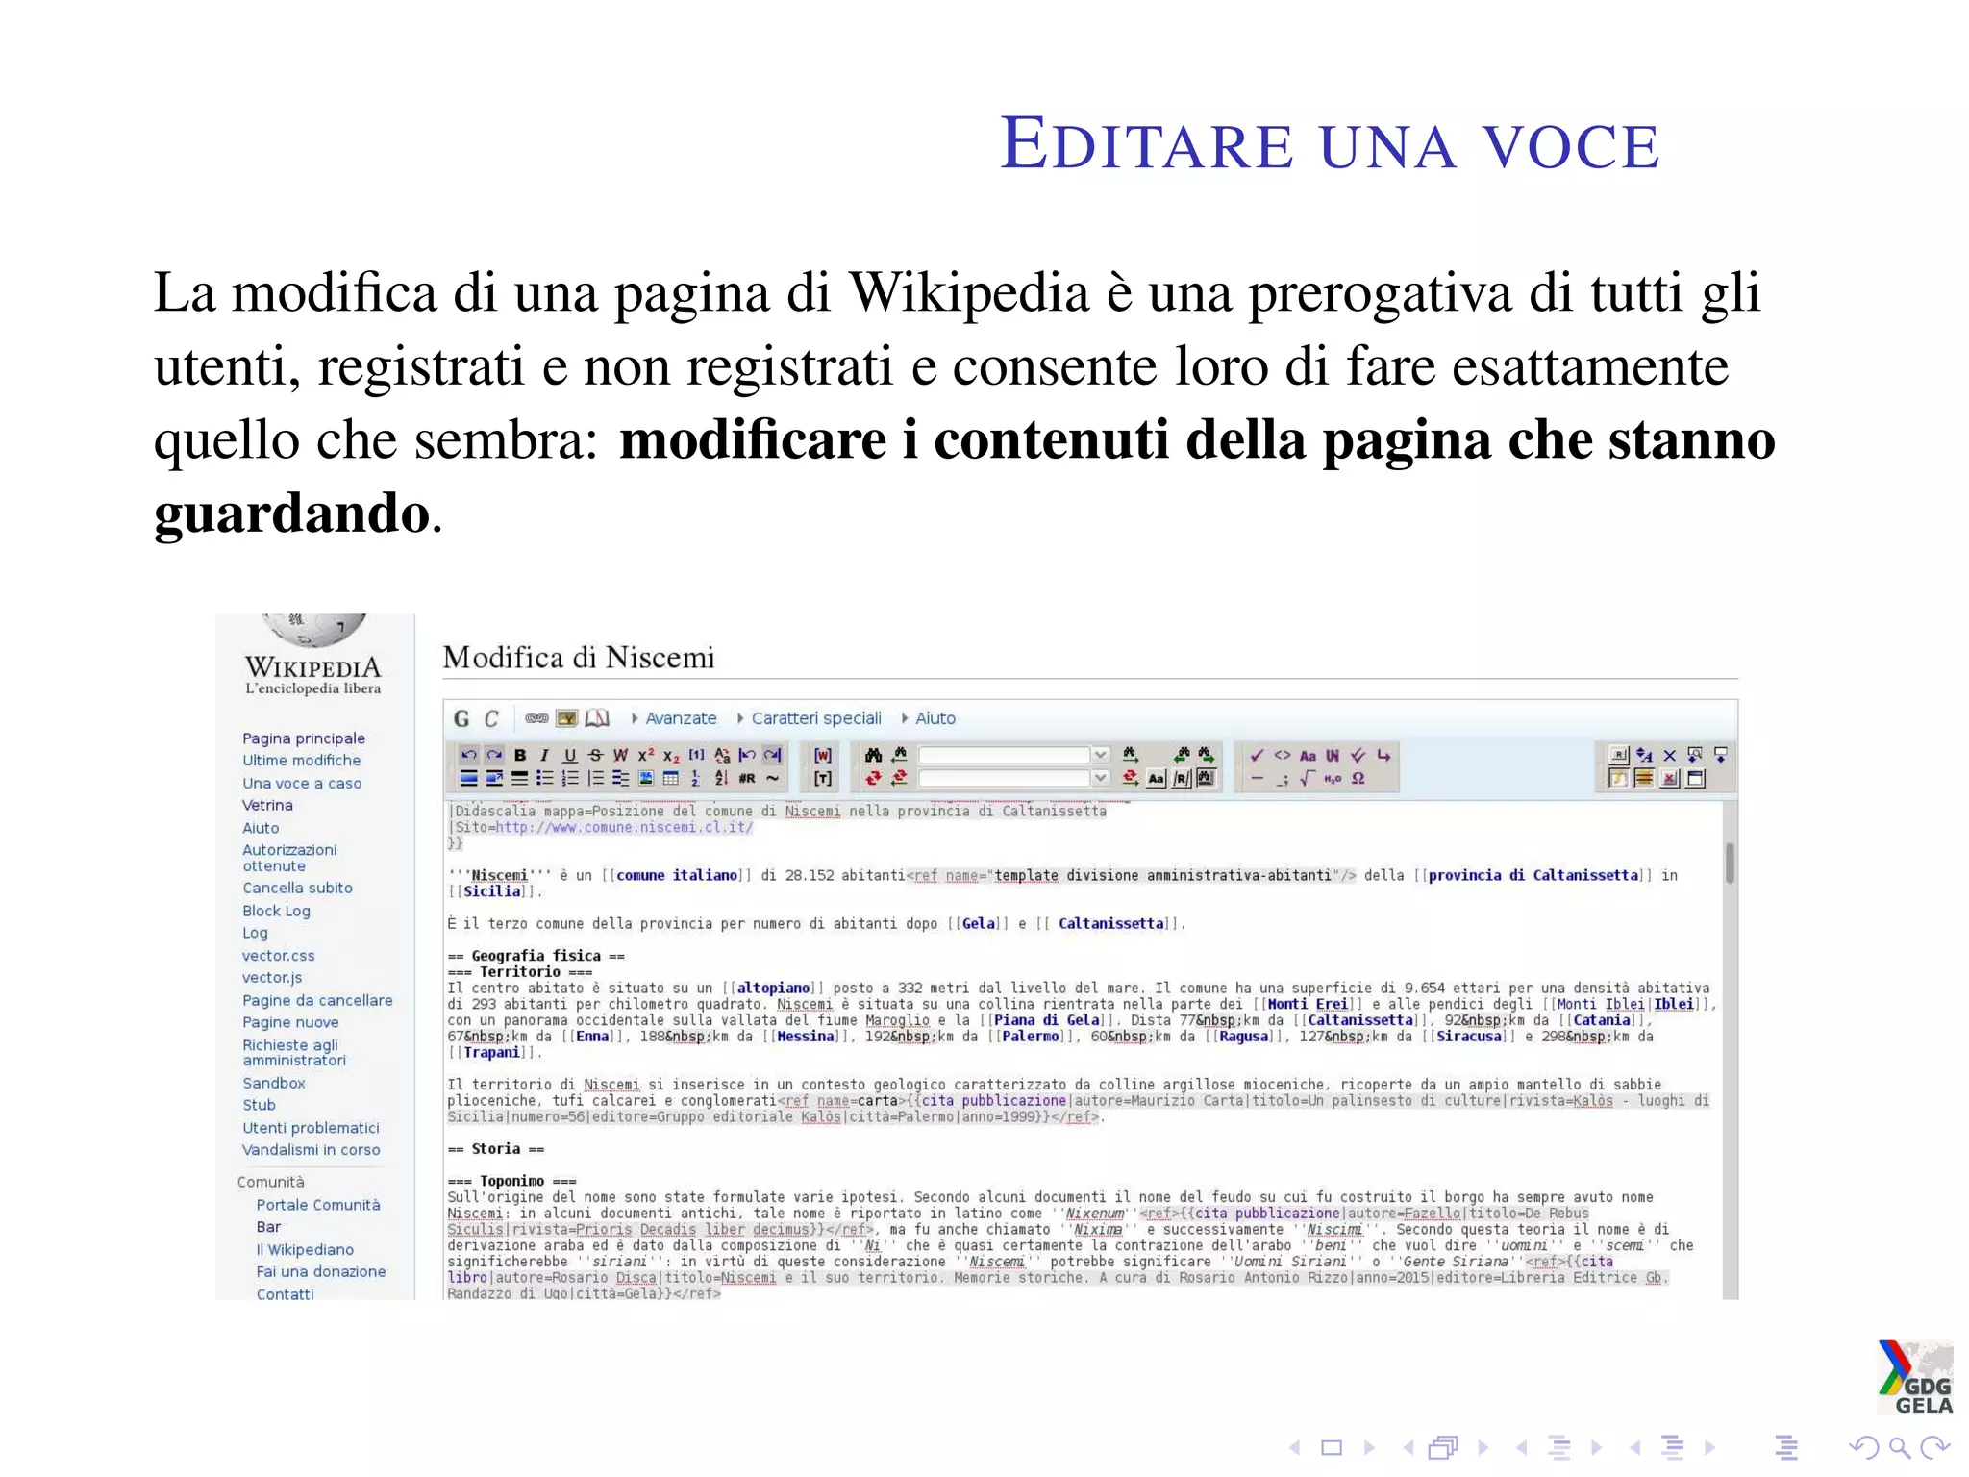Image resolution: width=1969 pixels, height=1477 pixels.
Task: Click the [W] wikilink icon
Action: coord(823,755)
